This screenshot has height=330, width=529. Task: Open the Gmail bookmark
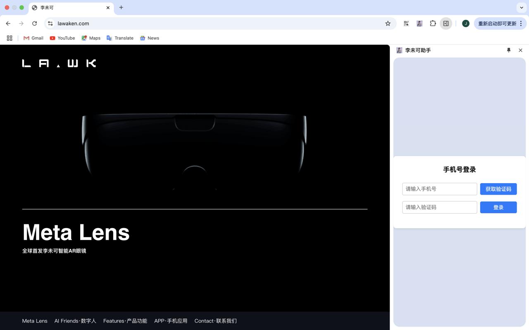pyautogui.click(x=33, y=38)
